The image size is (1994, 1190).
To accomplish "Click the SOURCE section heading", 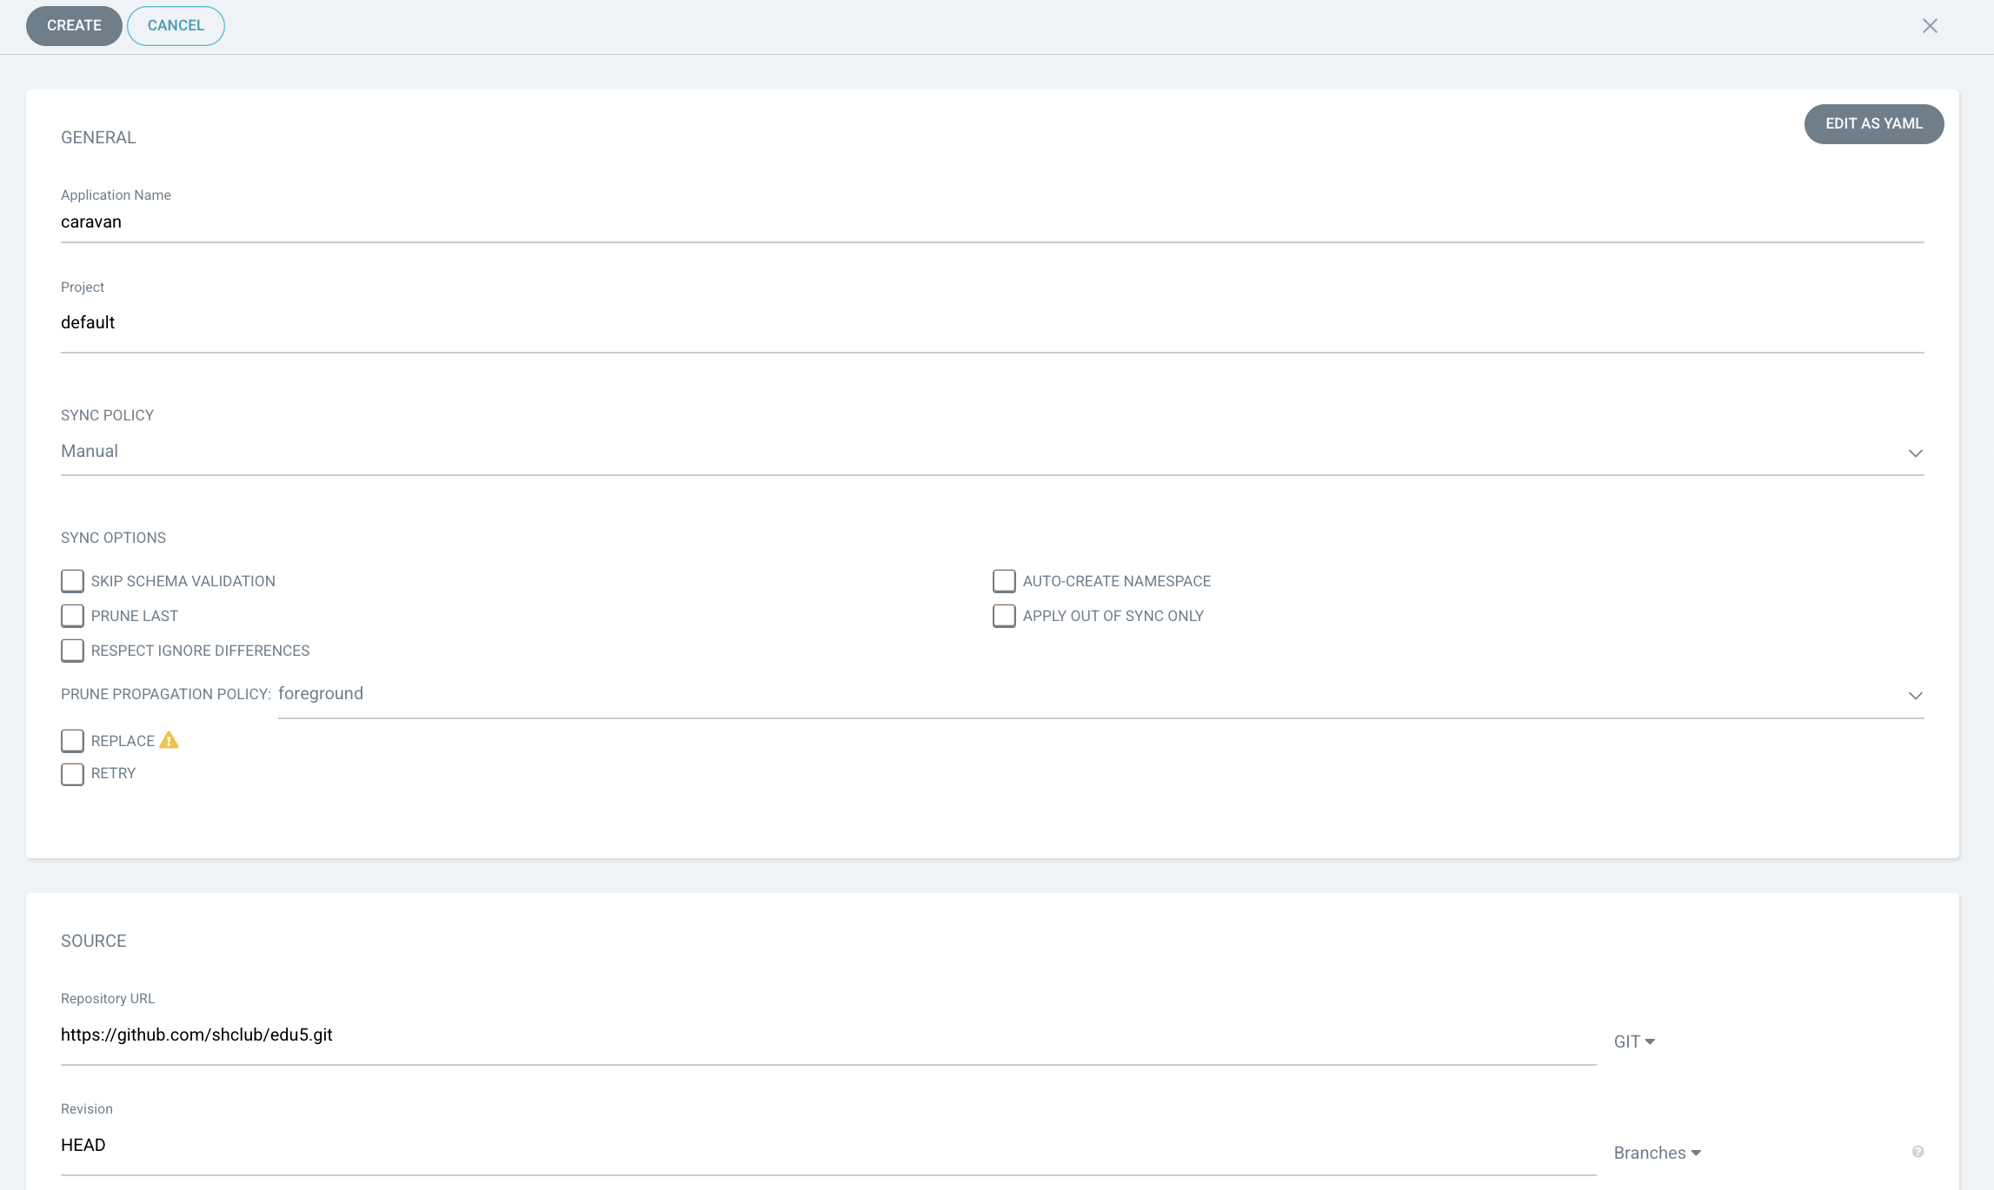I will pos(94,941).
